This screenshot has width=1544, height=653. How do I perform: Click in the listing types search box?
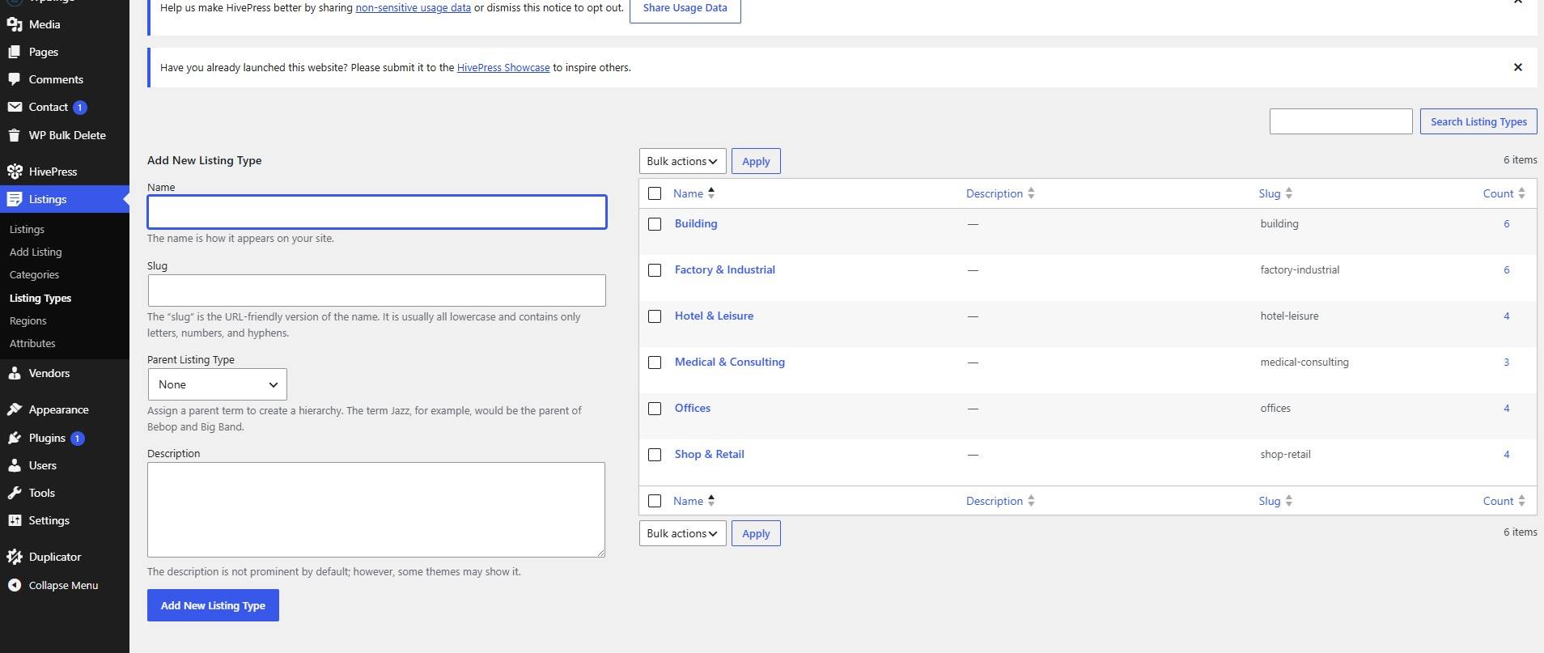pyautogui.click(x=1341, y=121)
